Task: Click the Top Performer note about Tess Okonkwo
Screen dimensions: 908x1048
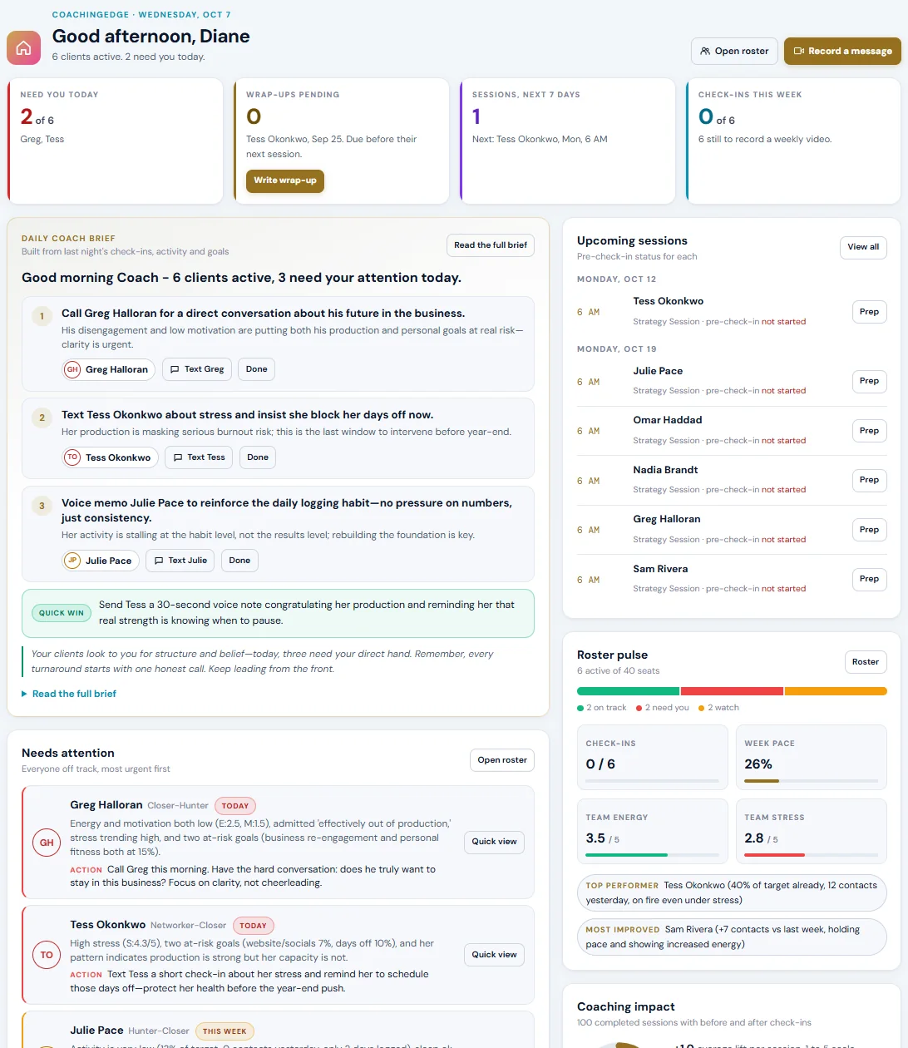Action: pos(732,892)
